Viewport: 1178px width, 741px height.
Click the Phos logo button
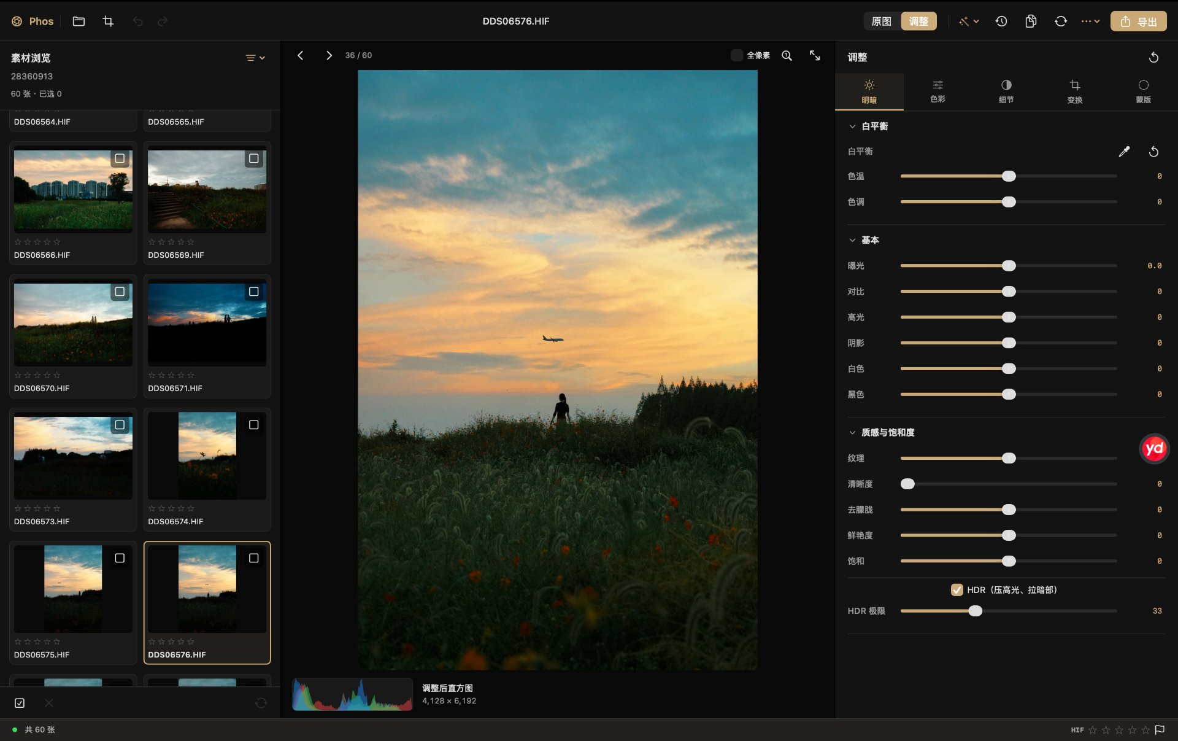coord(33,21)
